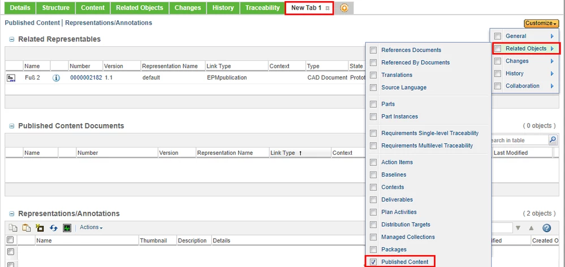This screenshot has width=565, height=267.
Task: Collapse the Representations/Annotations section
Action: click(11, 214)
